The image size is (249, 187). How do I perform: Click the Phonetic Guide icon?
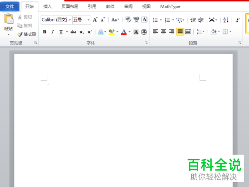click(136, 19)
